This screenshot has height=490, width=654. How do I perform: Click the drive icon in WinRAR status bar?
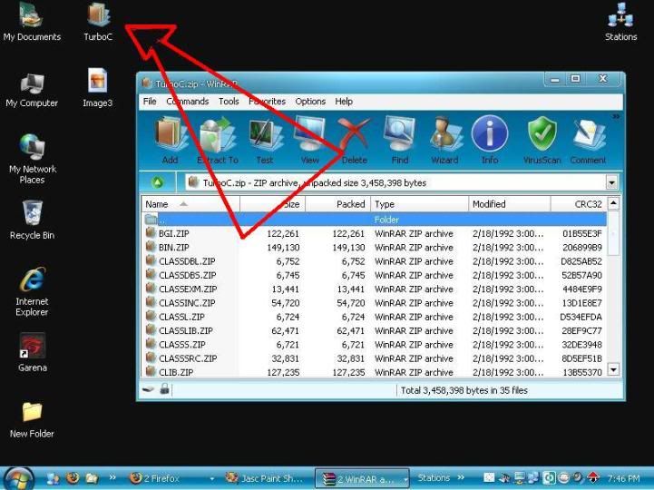pos(149,389)
